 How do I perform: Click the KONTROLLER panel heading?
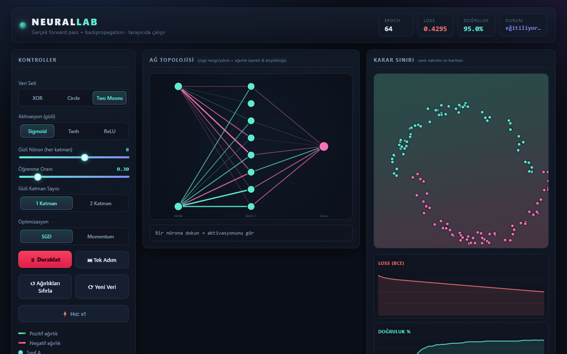click(37, 60)
